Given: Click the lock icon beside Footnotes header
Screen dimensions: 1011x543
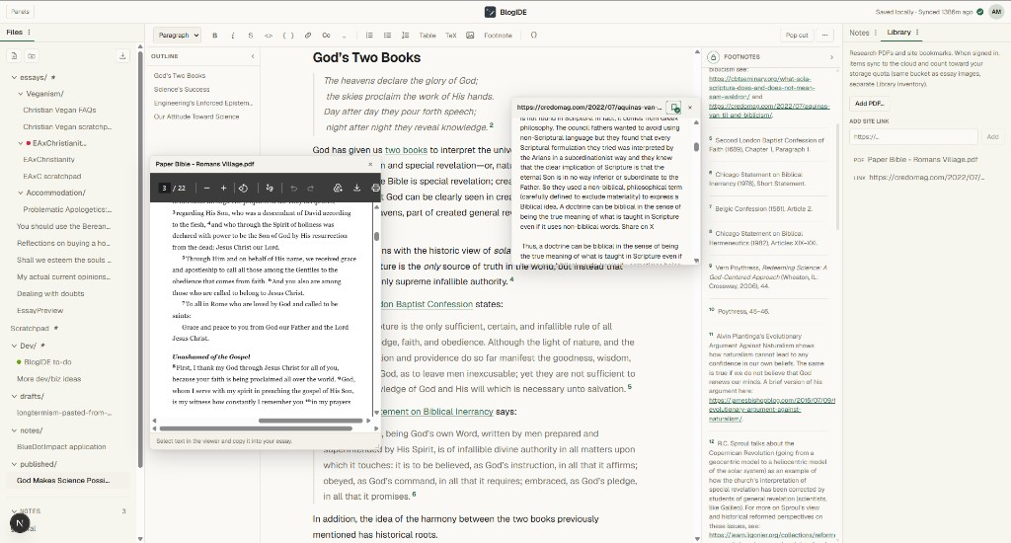Looking at the screenshot, I should point(713,56).
